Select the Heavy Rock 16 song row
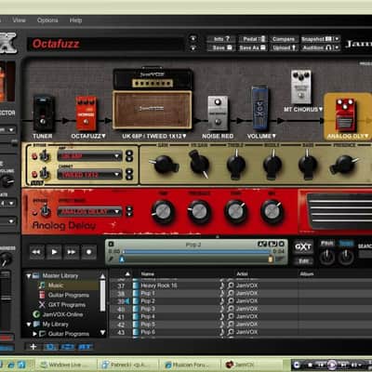This screenshot has width=372, height=372. click(x=242, y=286)
